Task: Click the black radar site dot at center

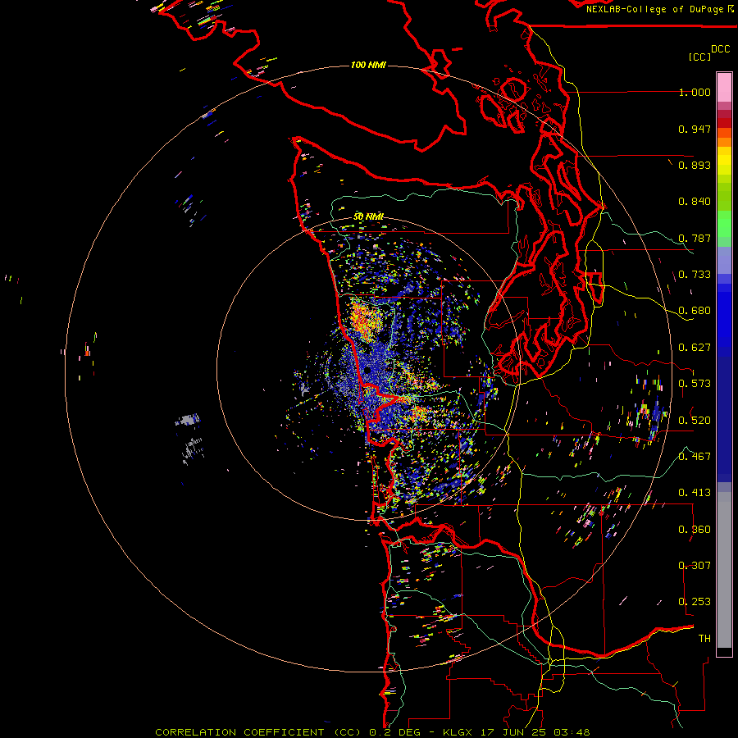Action: [367, 371]
